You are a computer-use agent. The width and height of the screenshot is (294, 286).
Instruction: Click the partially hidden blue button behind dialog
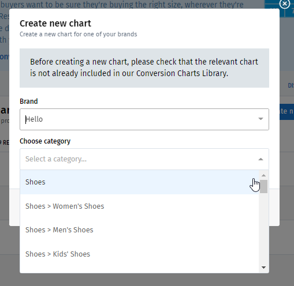tap(286, 112)
